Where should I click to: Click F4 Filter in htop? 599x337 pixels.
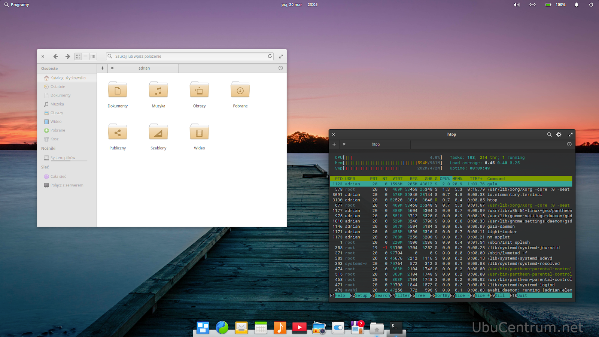[x=400, y=295]
